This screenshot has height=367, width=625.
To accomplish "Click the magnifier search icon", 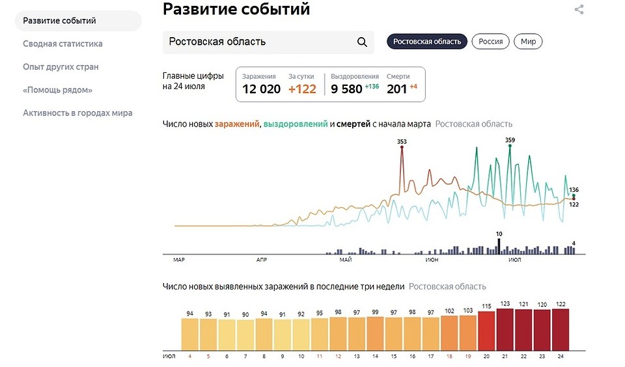I will pos(362,42).
